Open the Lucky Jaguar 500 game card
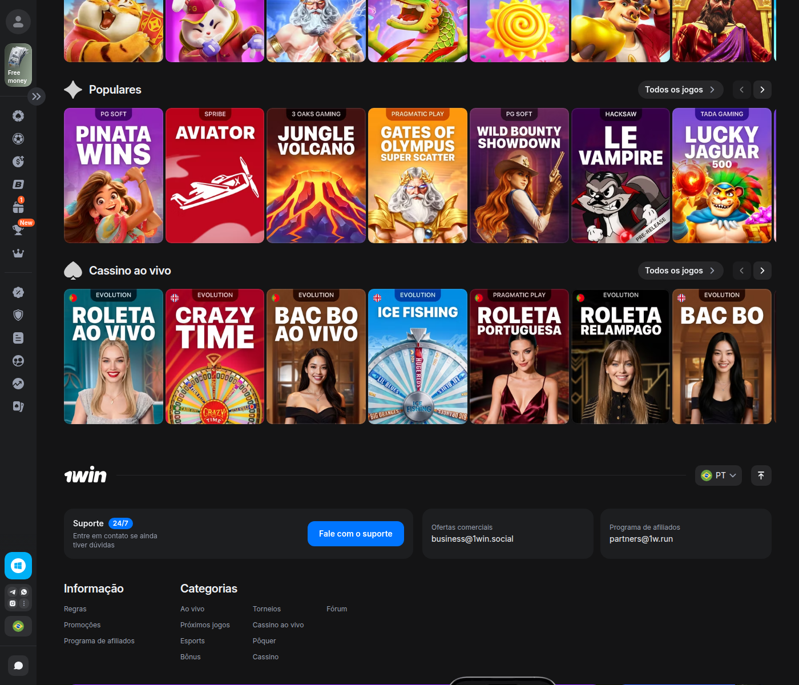799x685 pixels. (x=722, y=176)
